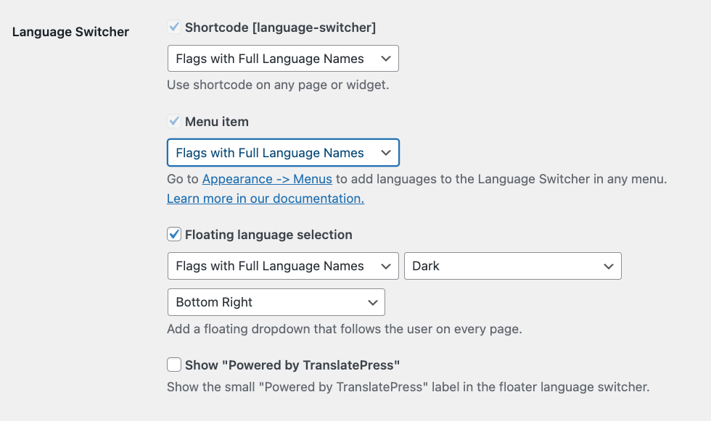
Task: Open the Floating language display style dropdown
Action: 283,266
